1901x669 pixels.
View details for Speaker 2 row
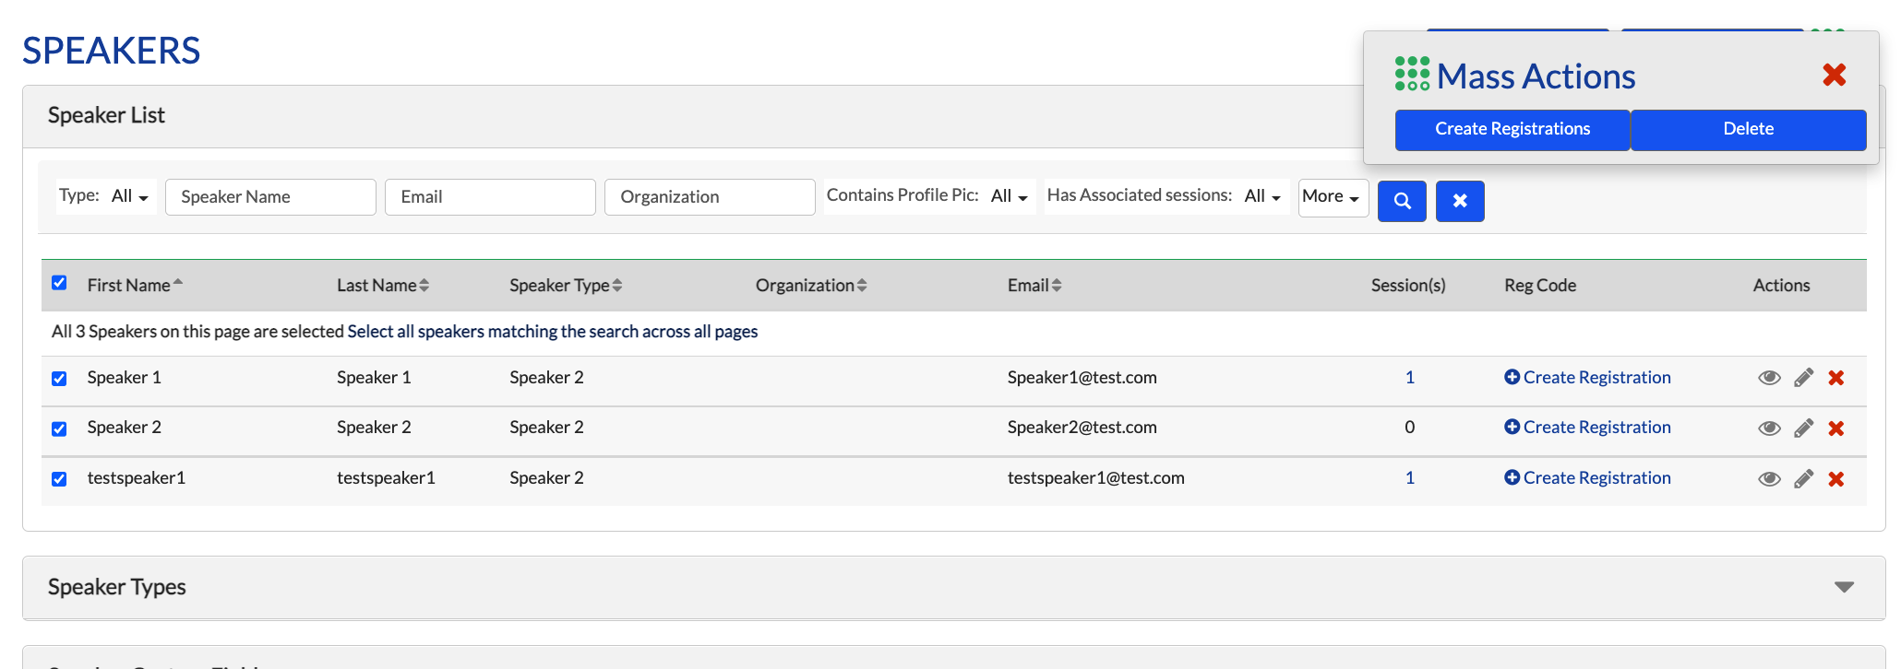pos(1769,428)
